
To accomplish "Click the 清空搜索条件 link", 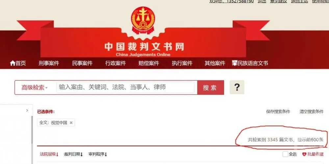I will pyautogui.click(x=311, y=112).
